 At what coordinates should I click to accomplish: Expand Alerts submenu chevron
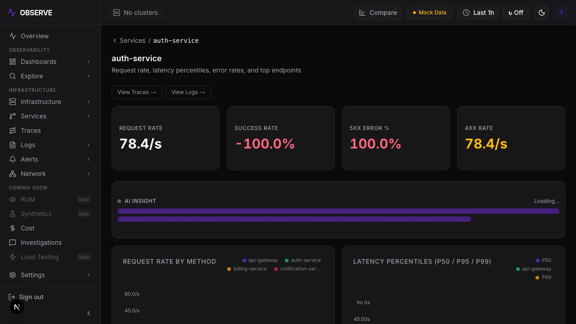(x=89, y=159)
